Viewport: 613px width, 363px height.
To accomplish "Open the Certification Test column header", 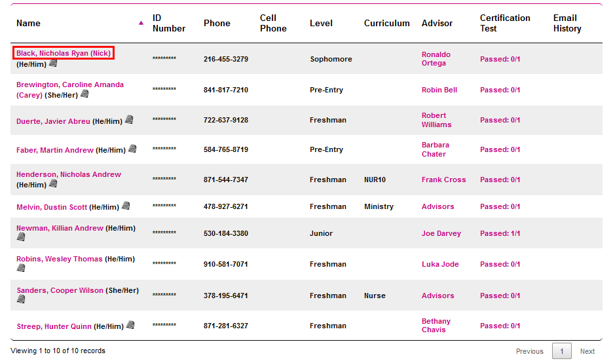I will [505, 23].
